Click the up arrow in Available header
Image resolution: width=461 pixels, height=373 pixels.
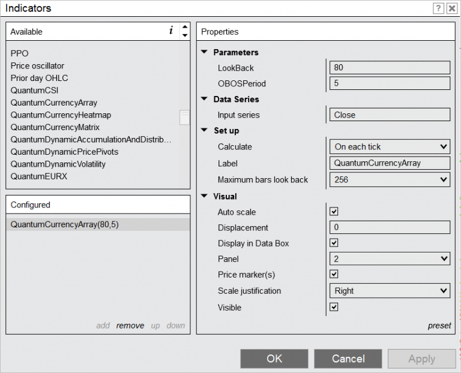click(185, 27)
